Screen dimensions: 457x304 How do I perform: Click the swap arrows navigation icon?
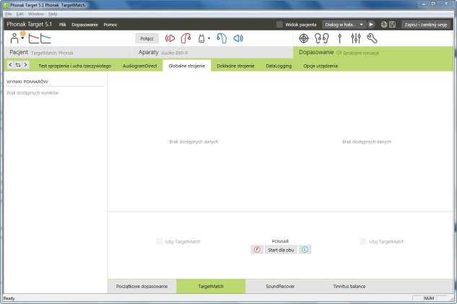[x=18, y=65]
